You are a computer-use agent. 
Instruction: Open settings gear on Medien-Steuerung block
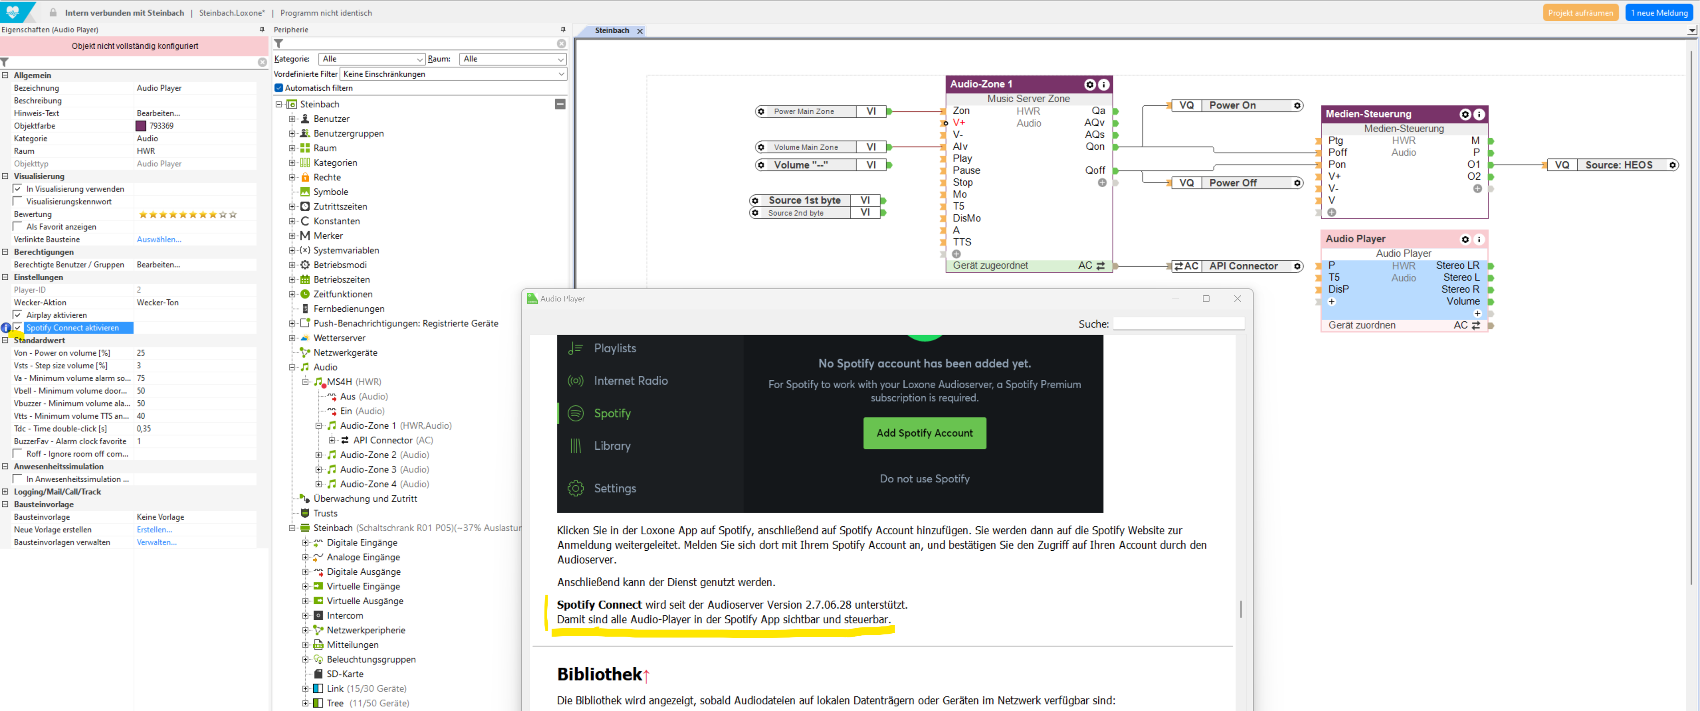coord(1464,114)
